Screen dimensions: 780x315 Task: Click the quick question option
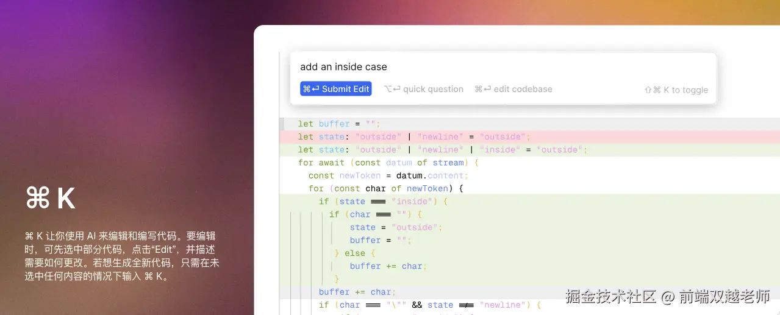(424, 89)
